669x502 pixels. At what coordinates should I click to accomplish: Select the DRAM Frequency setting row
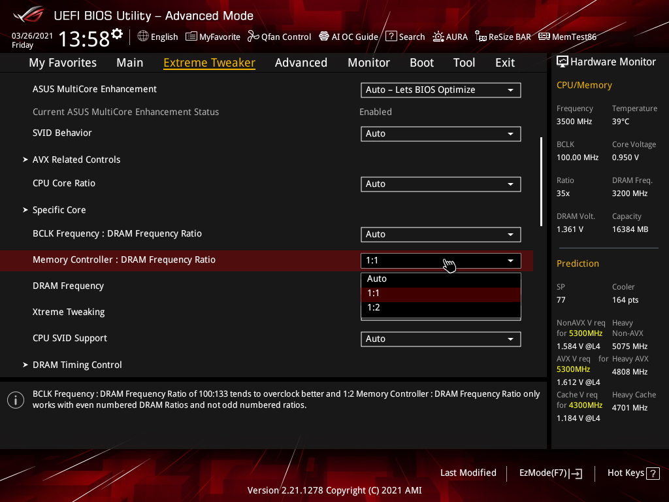coord(267,286)
